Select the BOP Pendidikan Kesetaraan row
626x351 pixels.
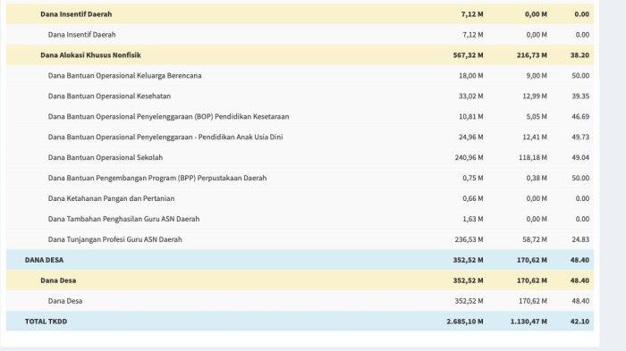(300, 116)
